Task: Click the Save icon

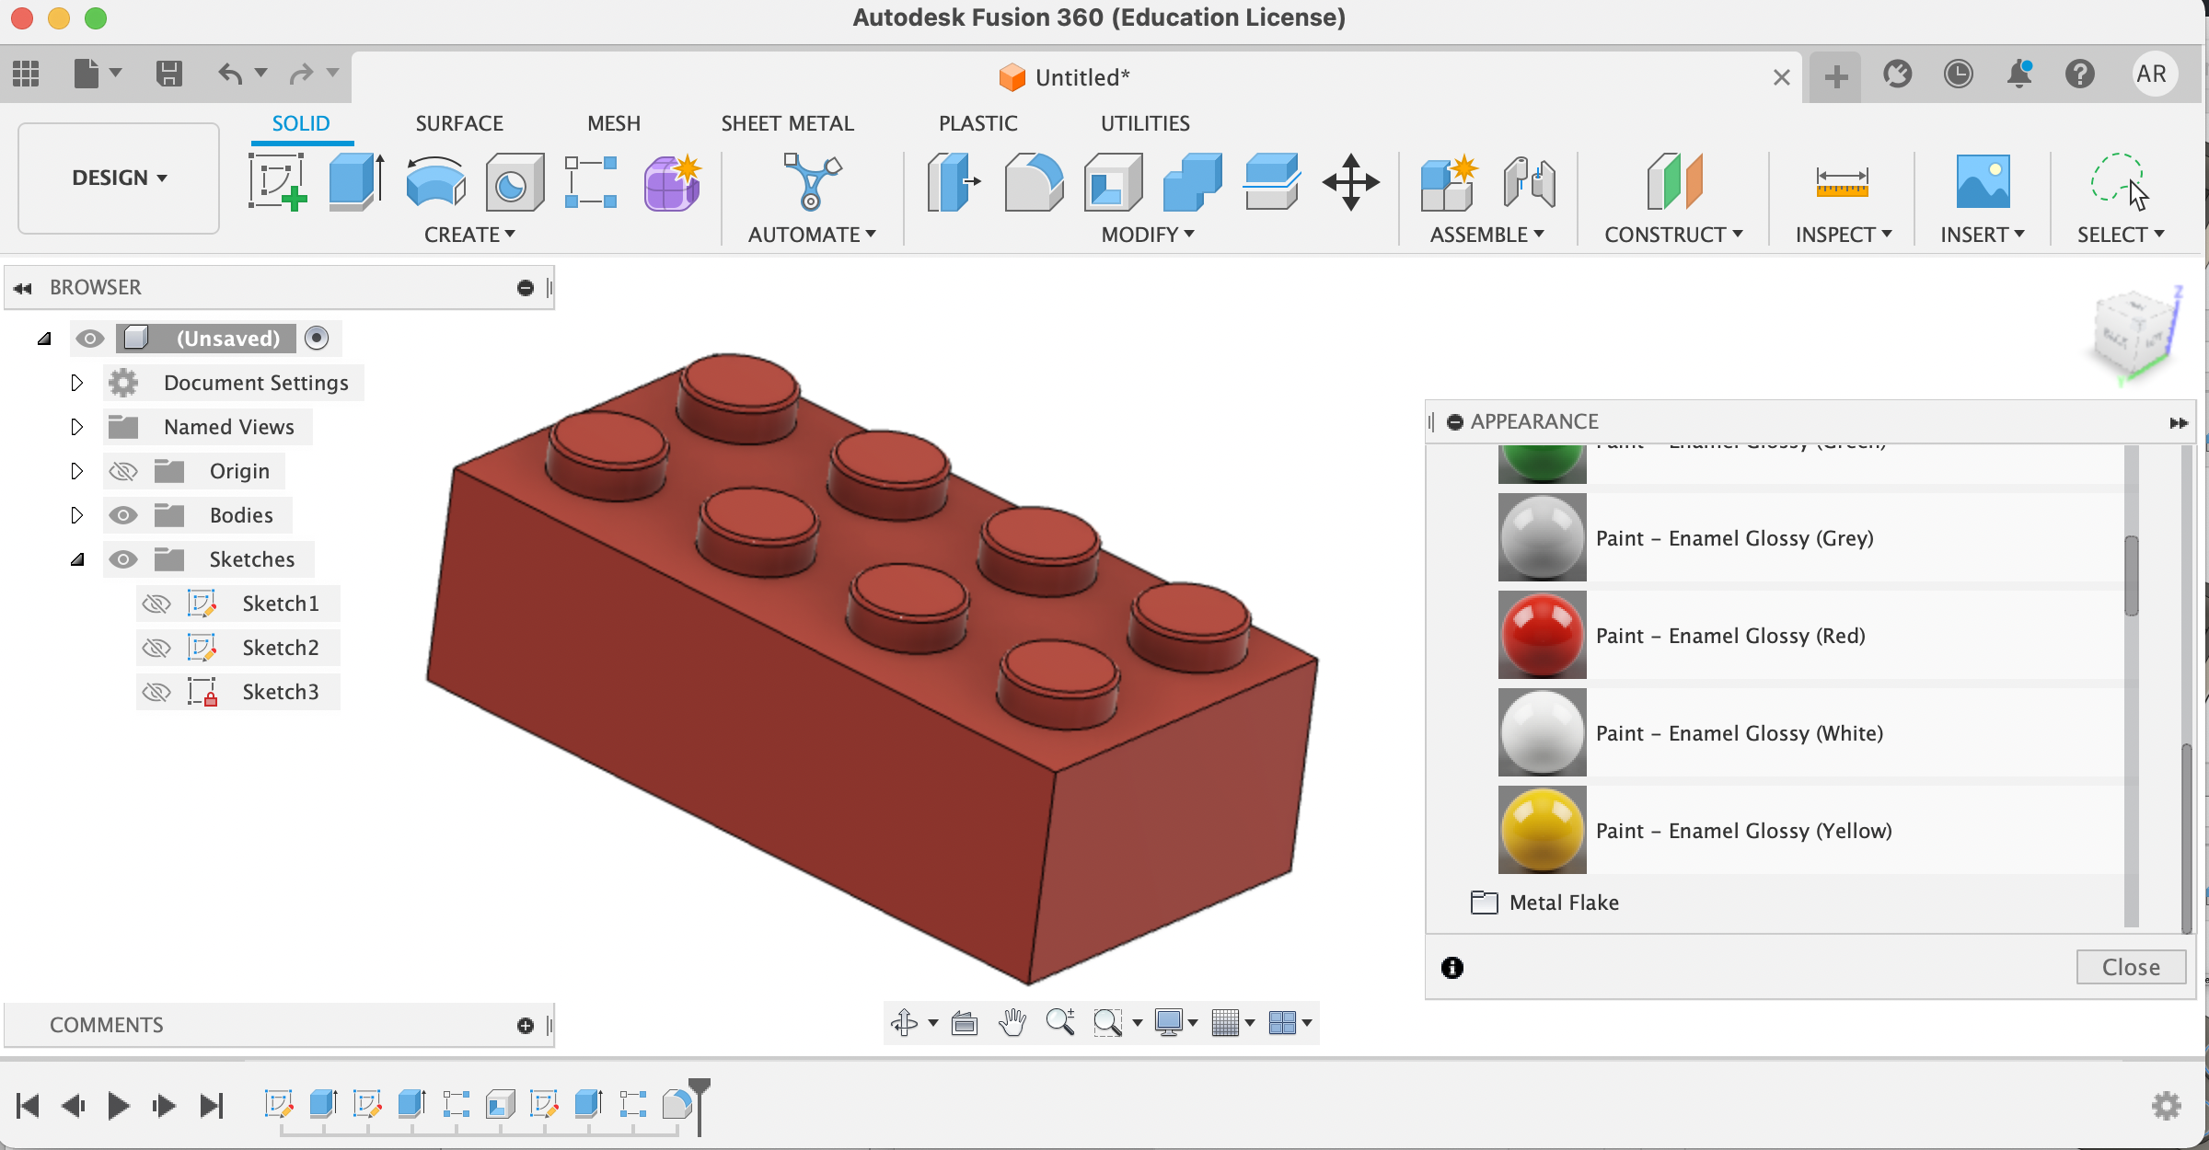Action: pos(169,74)
